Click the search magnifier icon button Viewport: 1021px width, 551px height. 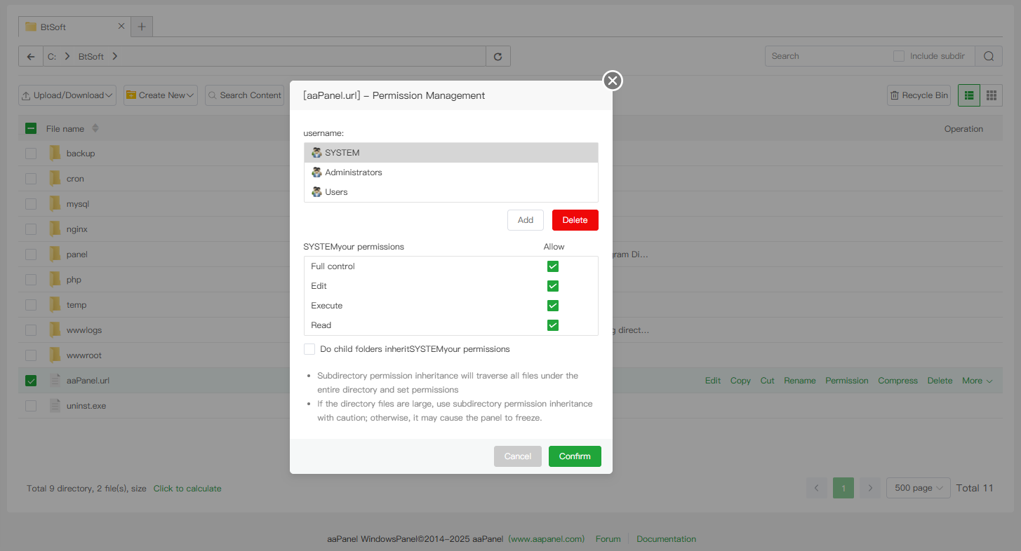[988, 57]
